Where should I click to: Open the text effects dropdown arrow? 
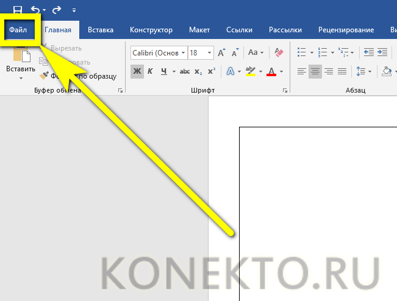239,72
